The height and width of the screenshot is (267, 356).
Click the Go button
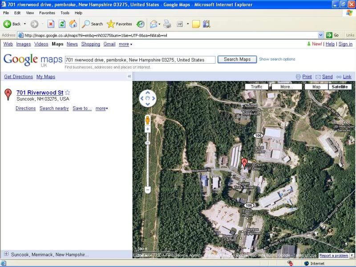332,35
